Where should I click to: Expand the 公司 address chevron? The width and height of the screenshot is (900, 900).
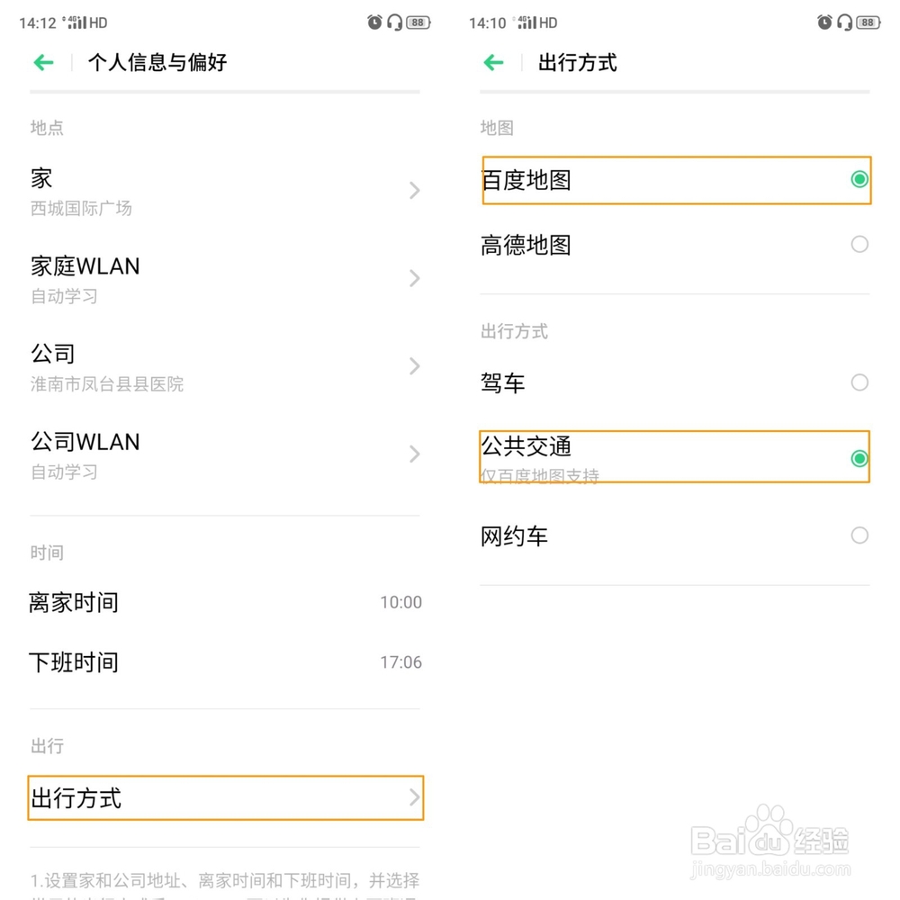[414, 366]
